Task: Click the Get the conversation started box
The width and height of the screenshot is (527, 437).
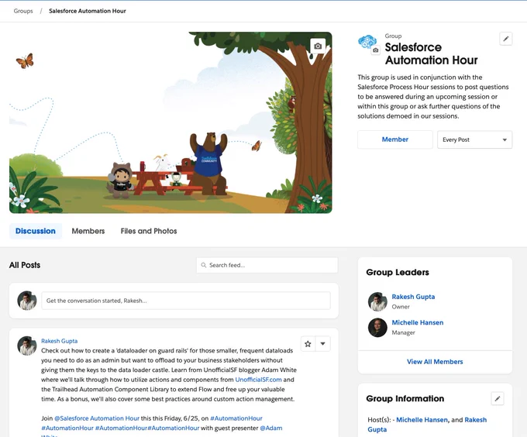Action: point(186,301)
